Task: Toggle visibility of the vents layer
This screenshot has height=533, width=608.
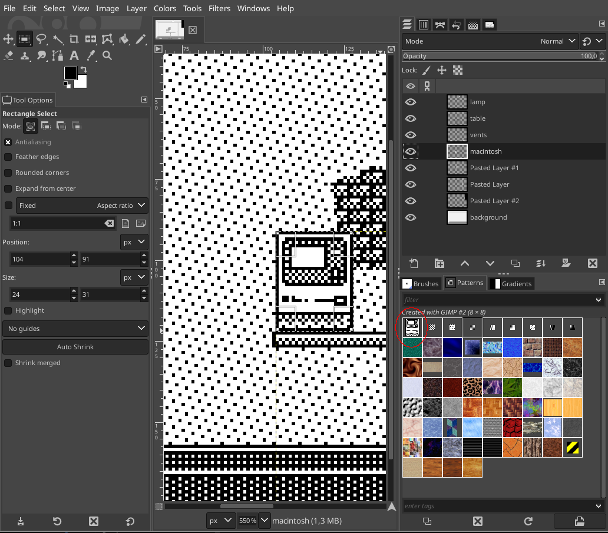Action: (410, 135)
